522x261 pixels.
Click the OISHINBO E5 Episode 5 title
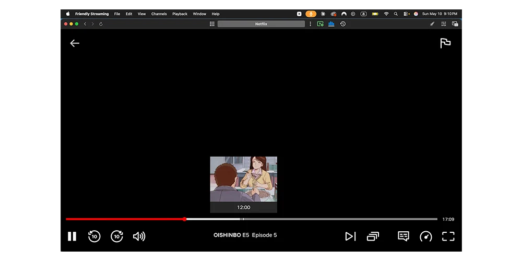click(x=245, y=235)
